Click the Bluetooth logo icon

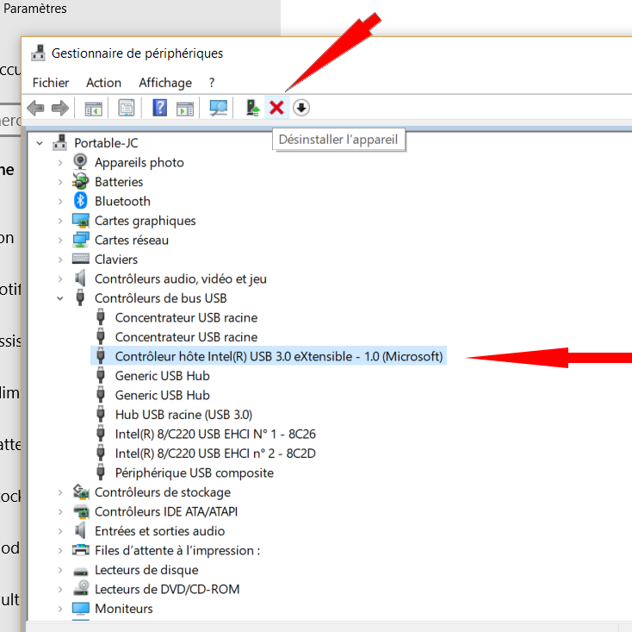80,201
